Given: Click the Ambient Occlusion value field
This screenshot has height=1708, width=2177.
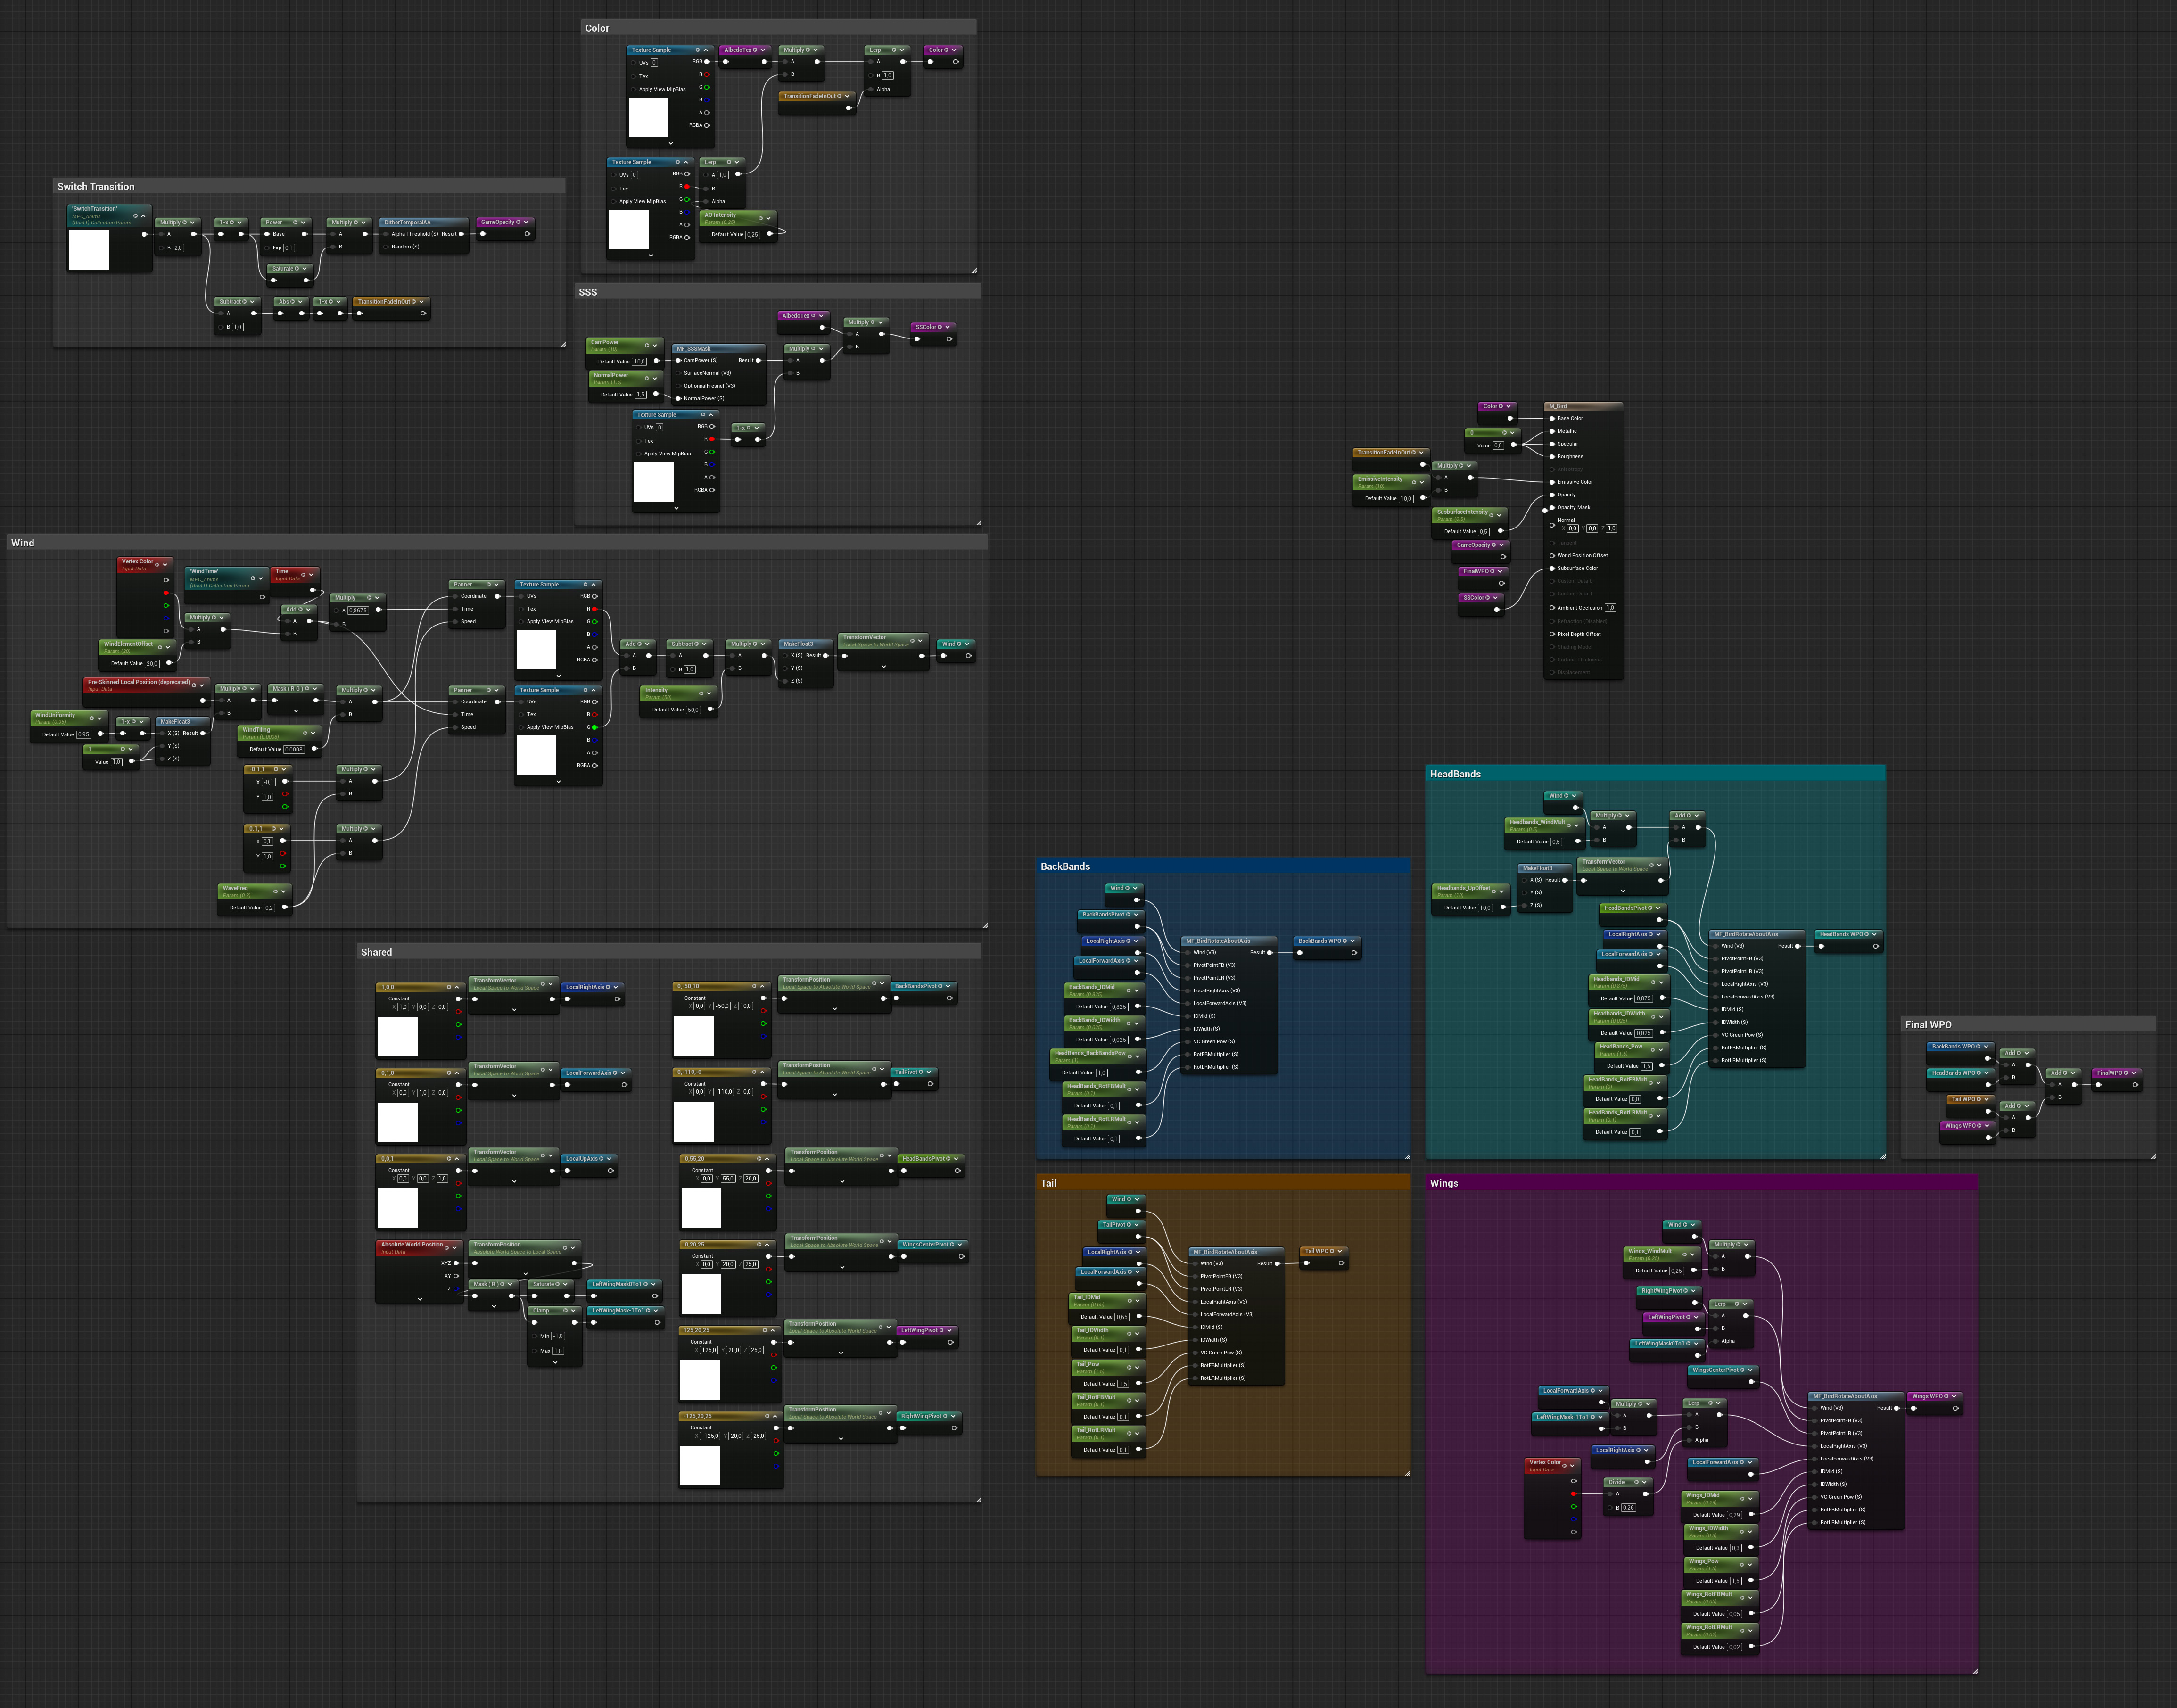Looking at the screenshot, I should tap(1610, 607).
